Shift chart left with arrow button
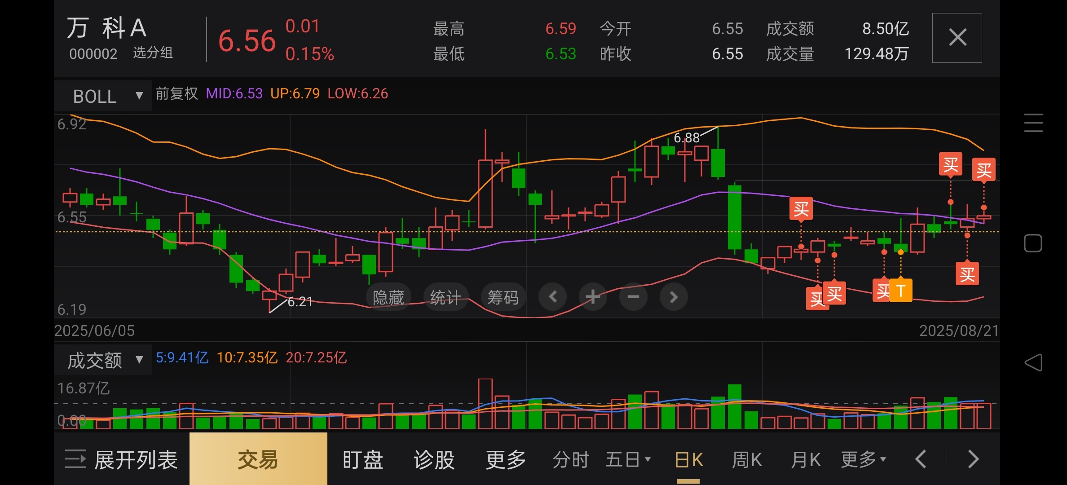The height and width of the screenshot is (485, 1067). tap(553, 297)
